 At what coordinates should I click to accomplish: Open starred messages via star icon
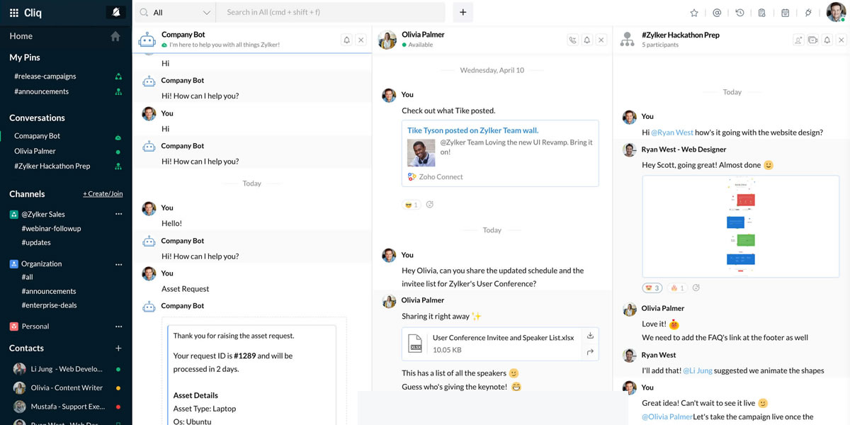pyautogui.click(x=694, y=13)
